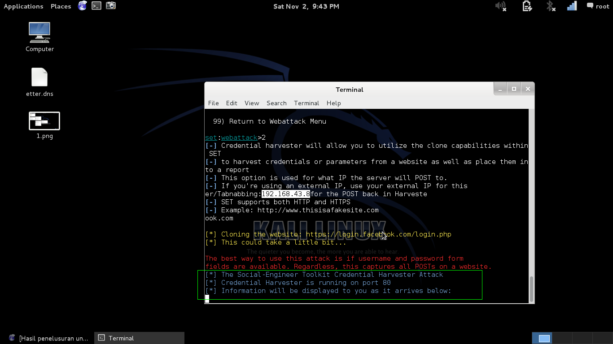Click the 'This option is used for what IP' line
613x344 pixels.
pos(326,178)
